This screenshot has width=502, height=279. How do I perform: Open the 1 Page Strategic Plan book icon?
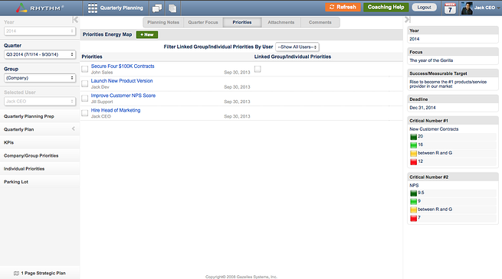click(x=16, y=273)
